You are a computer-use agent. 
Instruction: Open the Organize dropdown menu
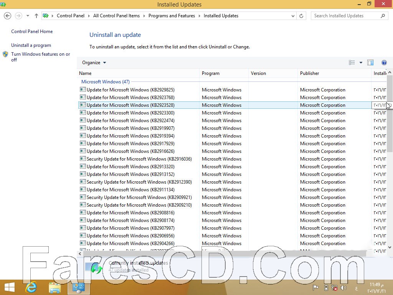pos(94,63)
